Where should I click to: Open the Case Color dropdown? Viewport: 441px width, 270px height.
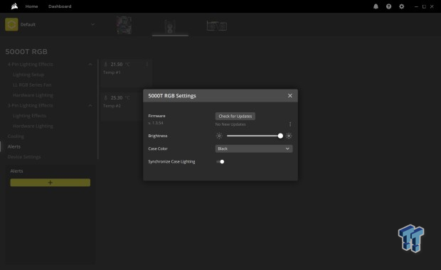254,148
